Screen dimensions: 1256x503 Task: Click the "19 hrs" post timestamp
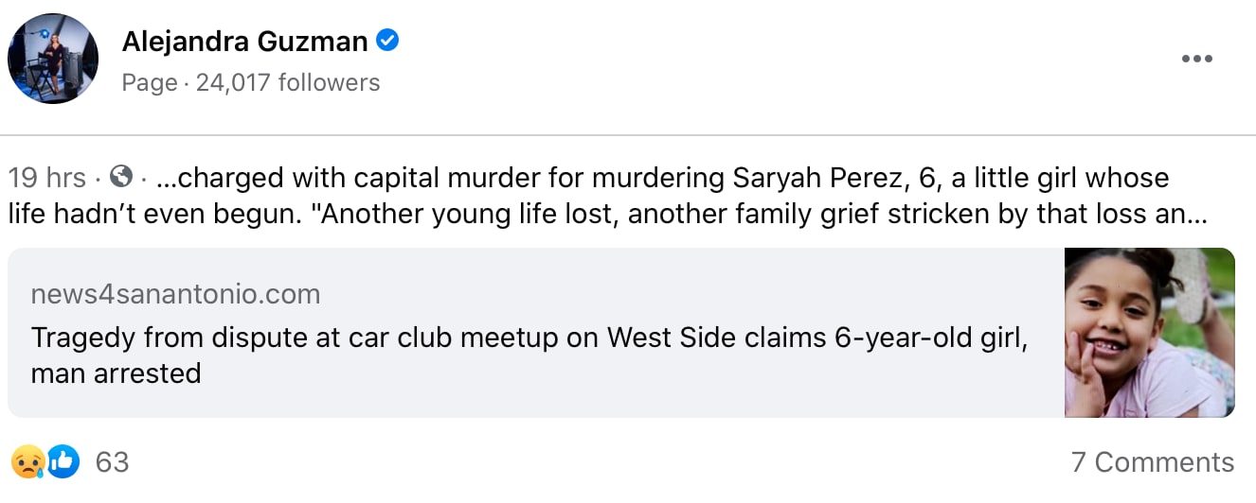pyautogui.click(x=46, y=178)
